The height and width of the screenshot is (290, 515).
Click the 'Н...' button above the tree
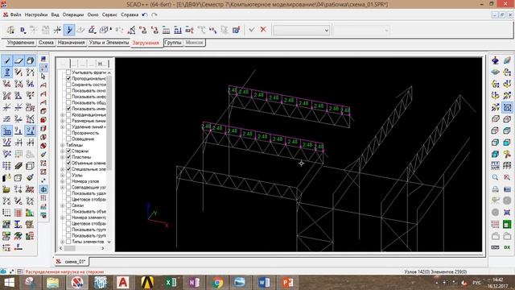point(102,64)
